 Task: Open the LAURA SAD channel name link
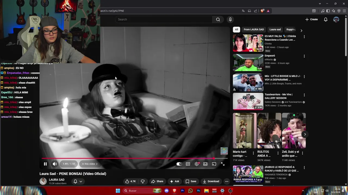coord(57,180)
